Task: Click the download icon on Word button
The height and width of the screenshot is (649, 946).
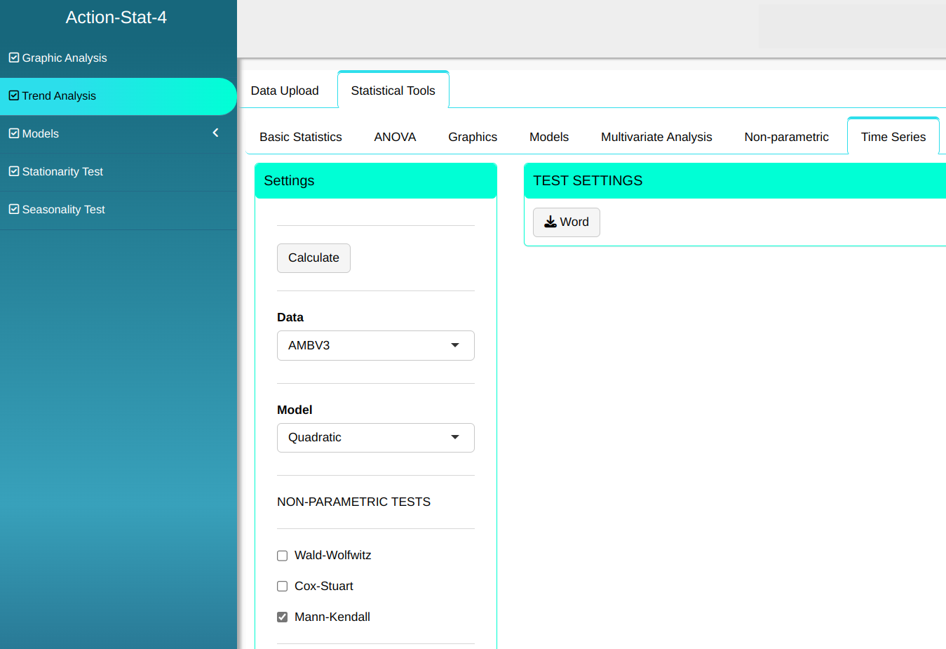Action: pyautogui.click(x=550, y=222)
